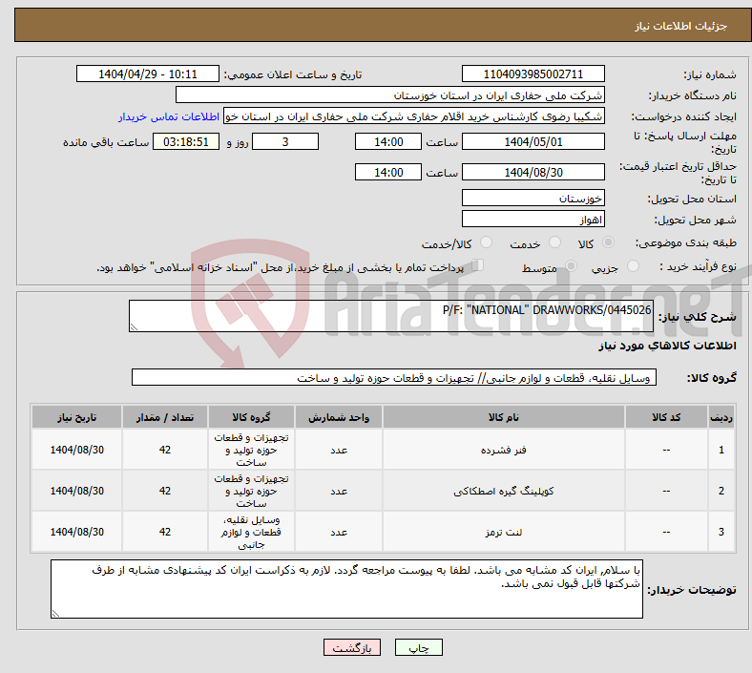
Task: Click the نام کالا column header
Action: [x=504, y=417]
